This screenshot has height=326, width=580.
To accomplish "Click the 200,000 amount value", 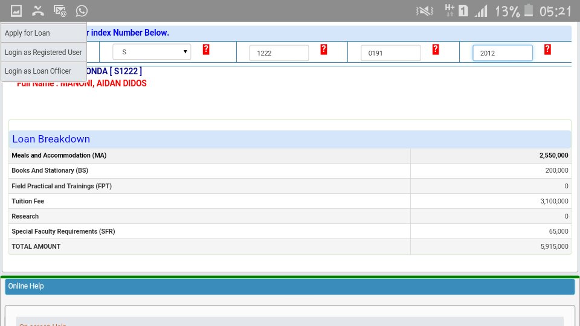I will (556, 170).
